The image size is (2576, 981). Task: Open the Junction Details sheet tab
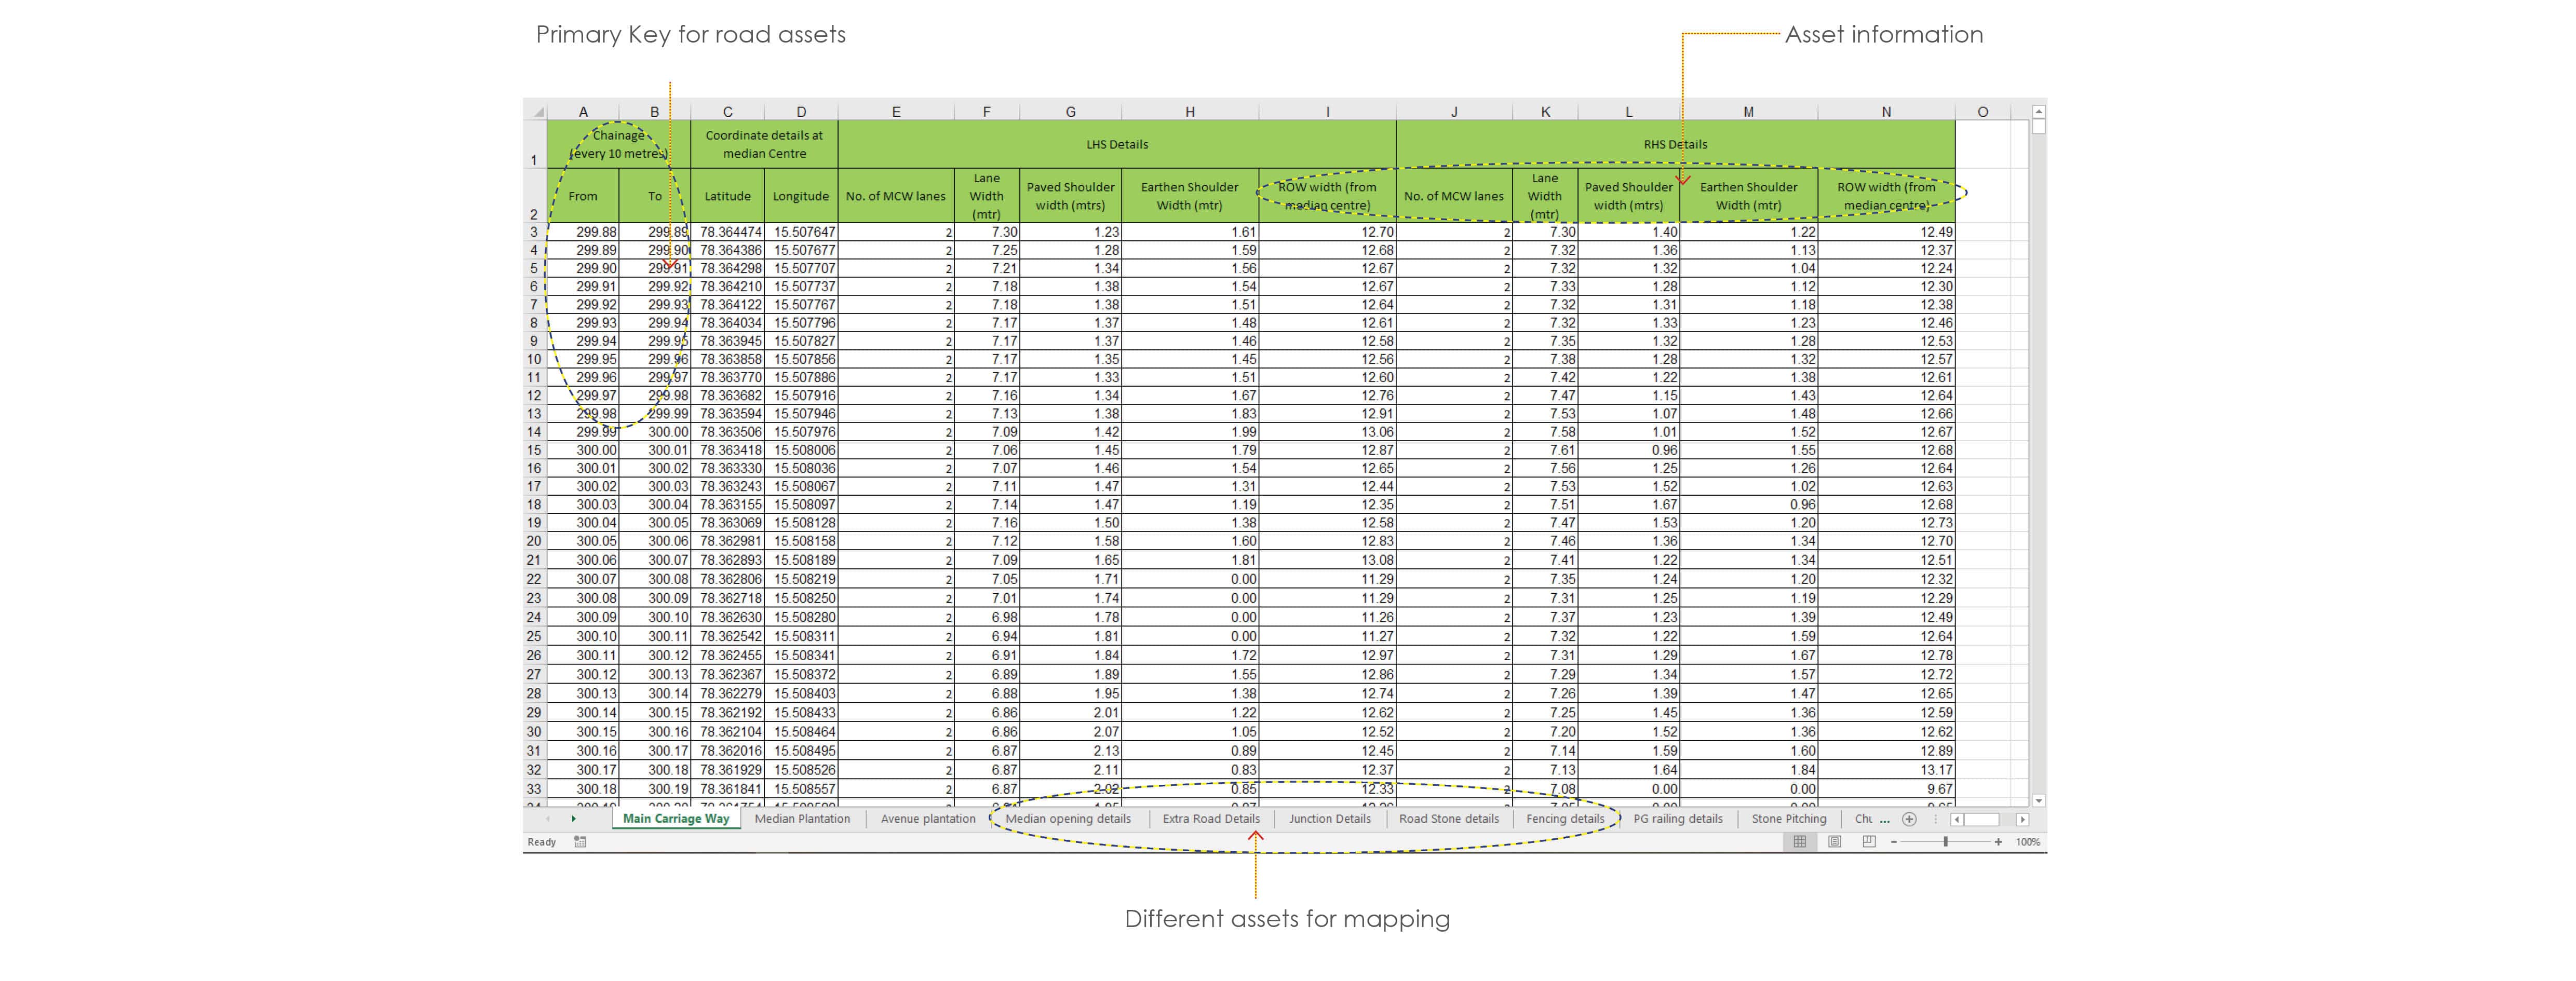click(1329, 819)
